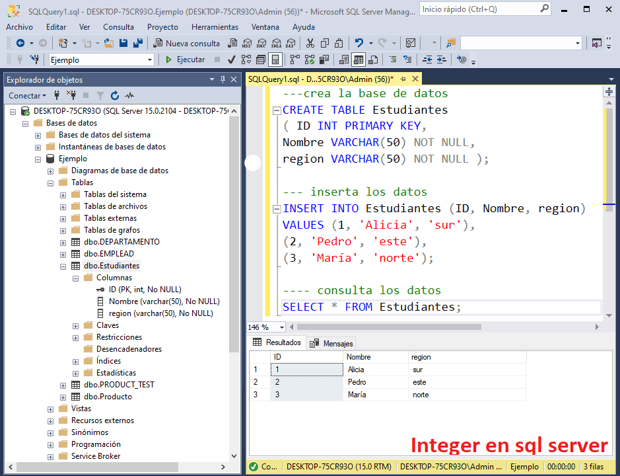This screenshot has height=476, width=620.
Task: Toggle Include Live Query Statistics
Action: 310,59
